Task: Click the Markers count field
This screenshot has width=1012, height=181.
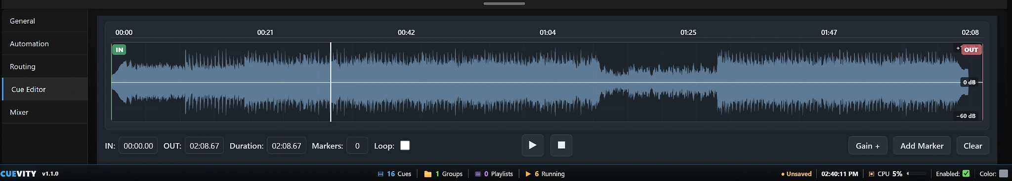Action: 357,146
